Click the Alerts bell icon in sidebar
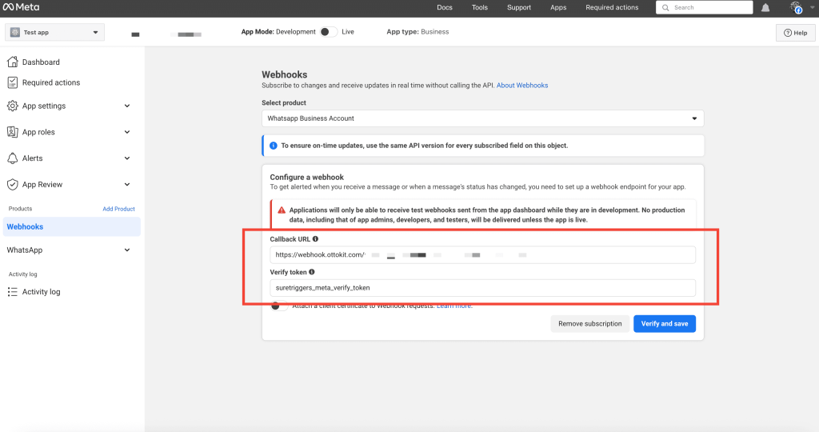 pos(12,158)
